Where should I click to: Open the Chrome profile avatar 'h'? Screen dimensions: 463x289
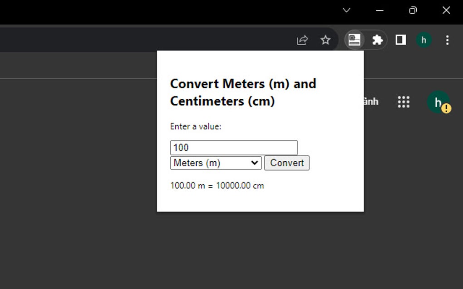pos(424,40)
